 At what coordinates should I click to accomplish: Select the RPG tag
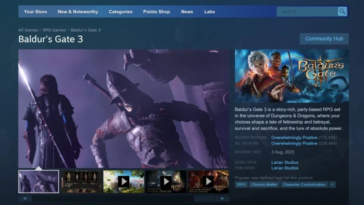[x=242, y=185]
